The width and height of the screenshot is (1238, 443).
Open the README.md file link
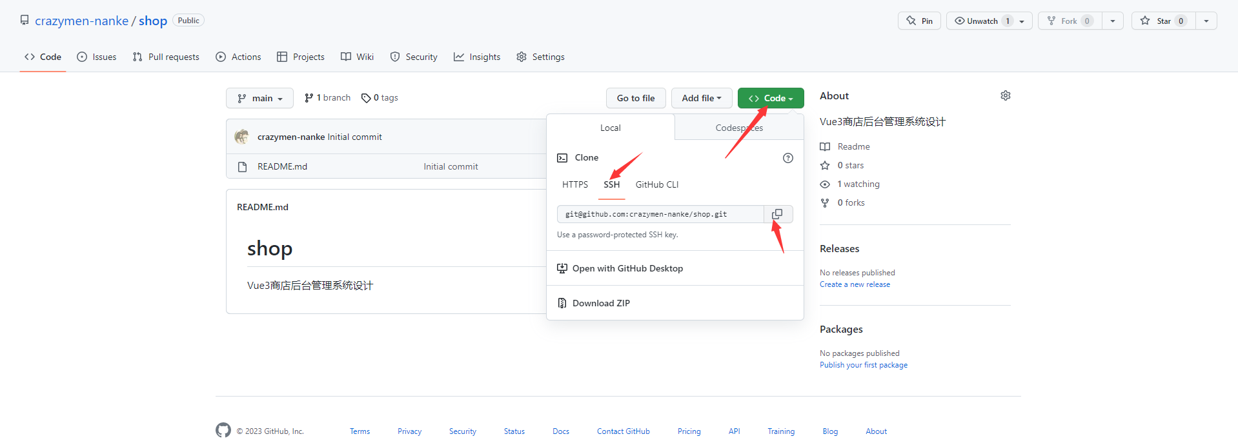point(283,166)
